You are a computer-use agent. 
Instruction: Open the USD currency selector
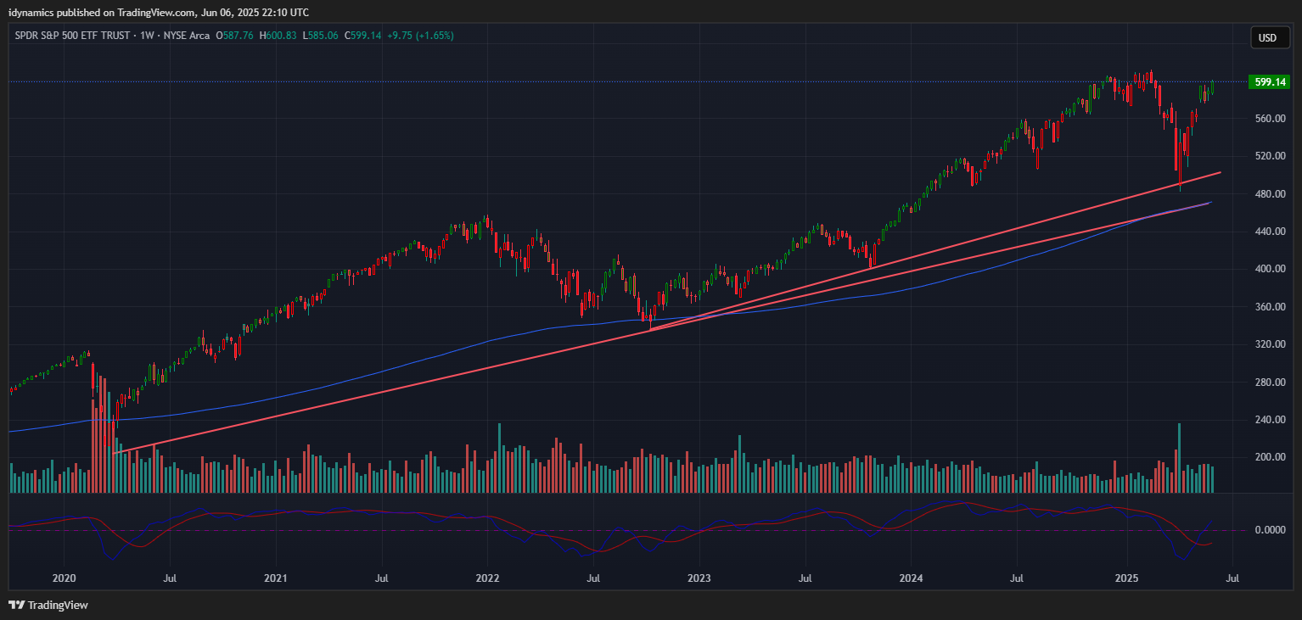coord(1267,37)
